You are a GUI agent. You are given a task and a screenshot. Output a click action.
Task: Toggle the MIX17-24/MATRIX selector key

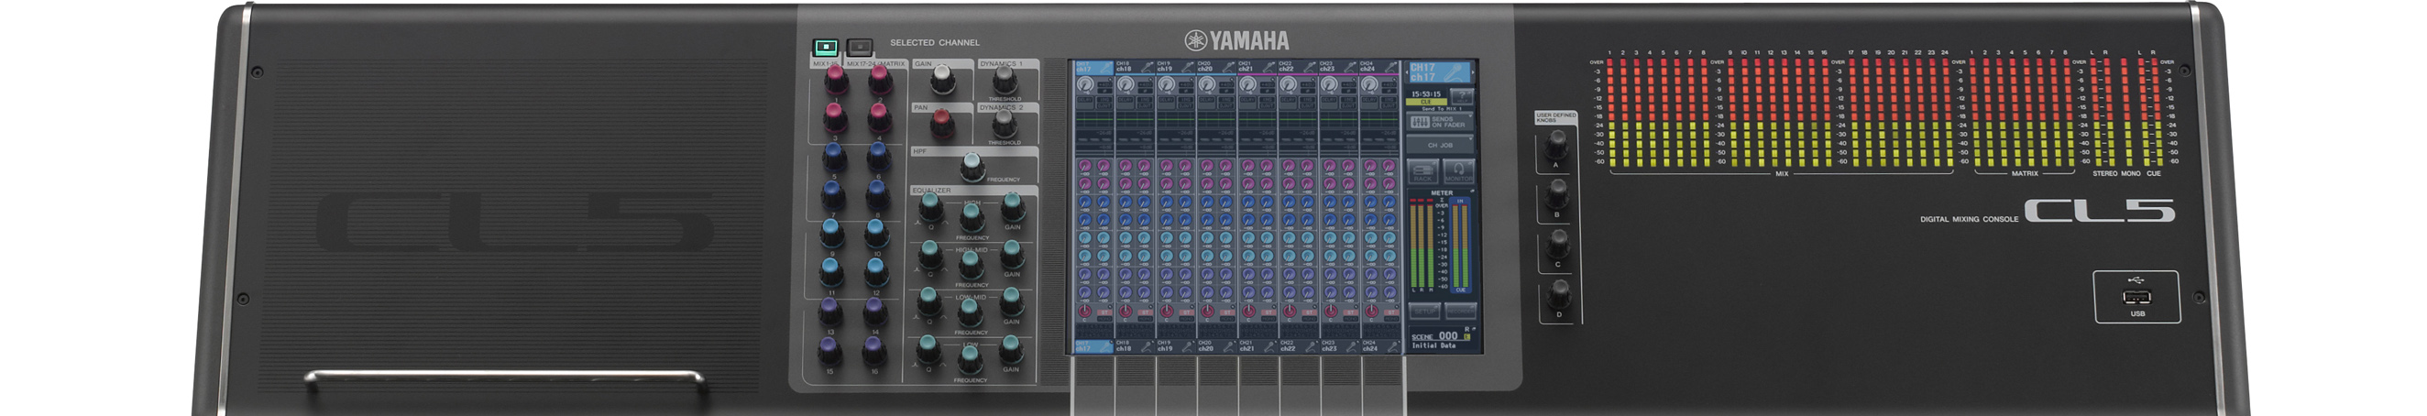coord(859,46)
